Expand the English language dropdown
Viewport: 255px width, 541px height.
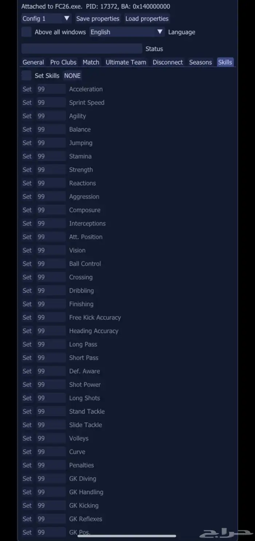click(127, 32)
